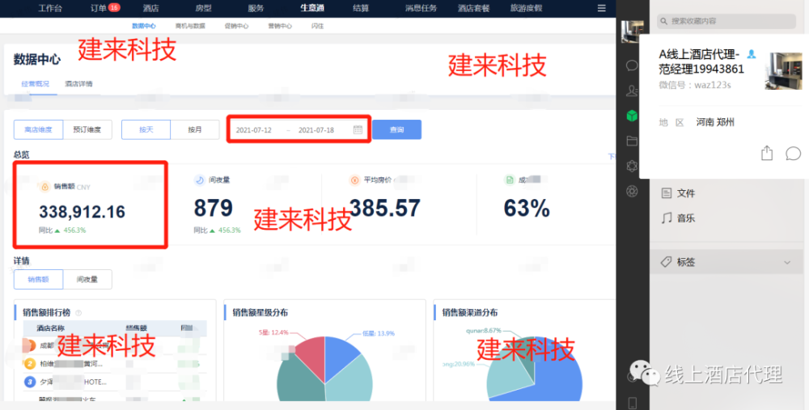
Task: Click the calendar icon in date range
Action: pyautogui.click(x=358, y=129)
